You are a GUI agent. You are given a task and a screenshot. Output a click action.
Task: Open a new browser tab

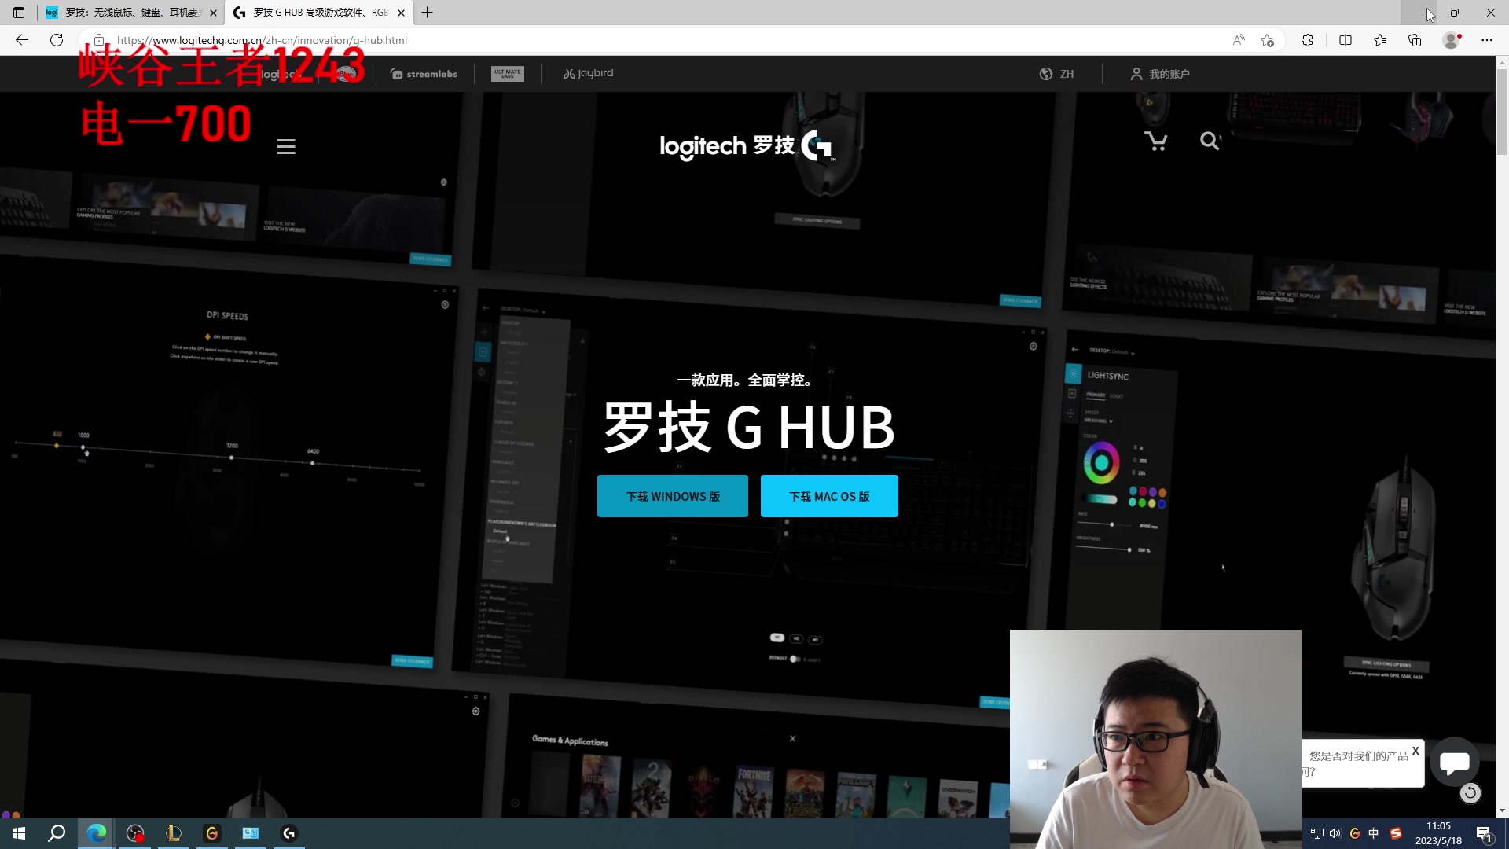pos(428,13)
